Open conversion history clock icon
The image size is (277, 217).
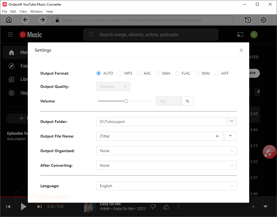pos(248,20)
